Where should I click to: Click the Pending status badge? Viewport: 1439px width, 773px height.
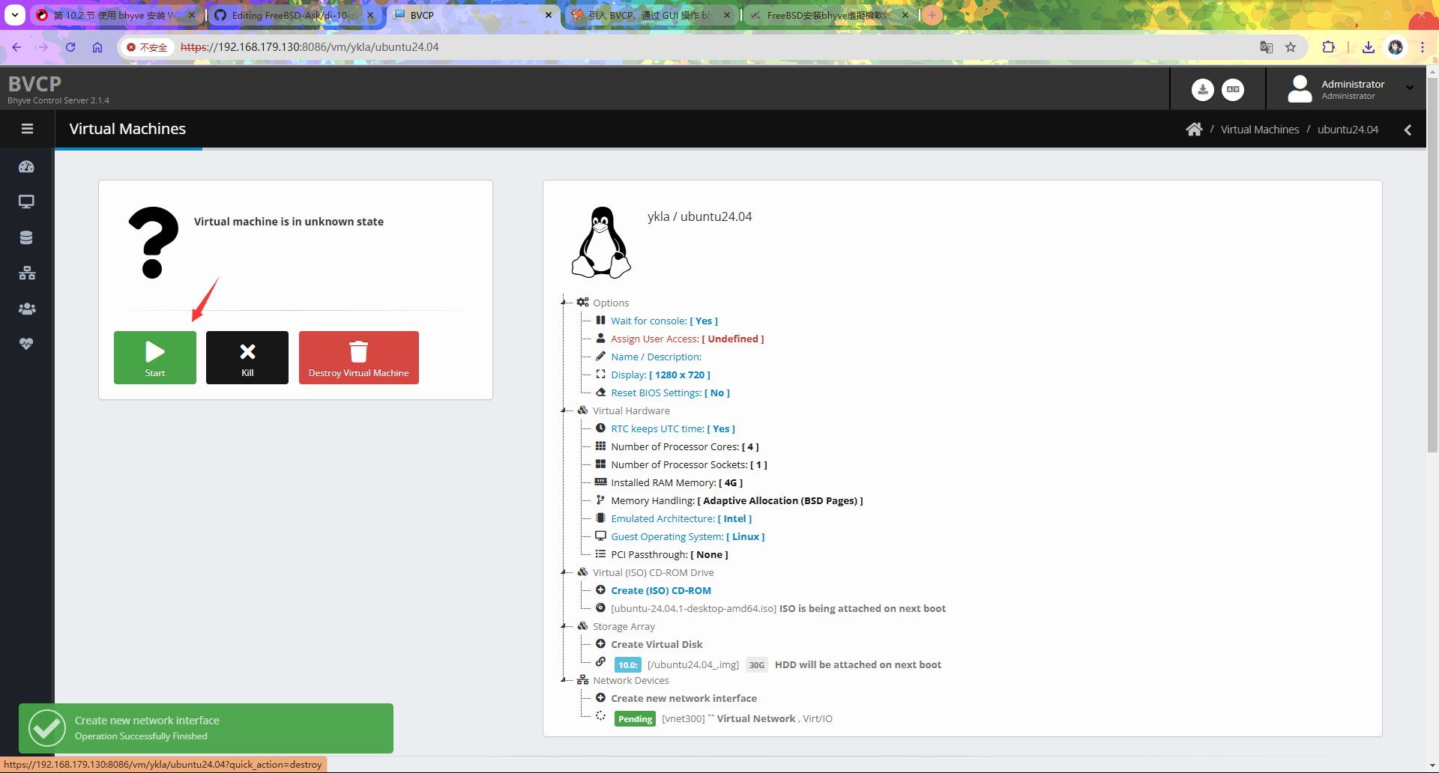pos(636,719)
